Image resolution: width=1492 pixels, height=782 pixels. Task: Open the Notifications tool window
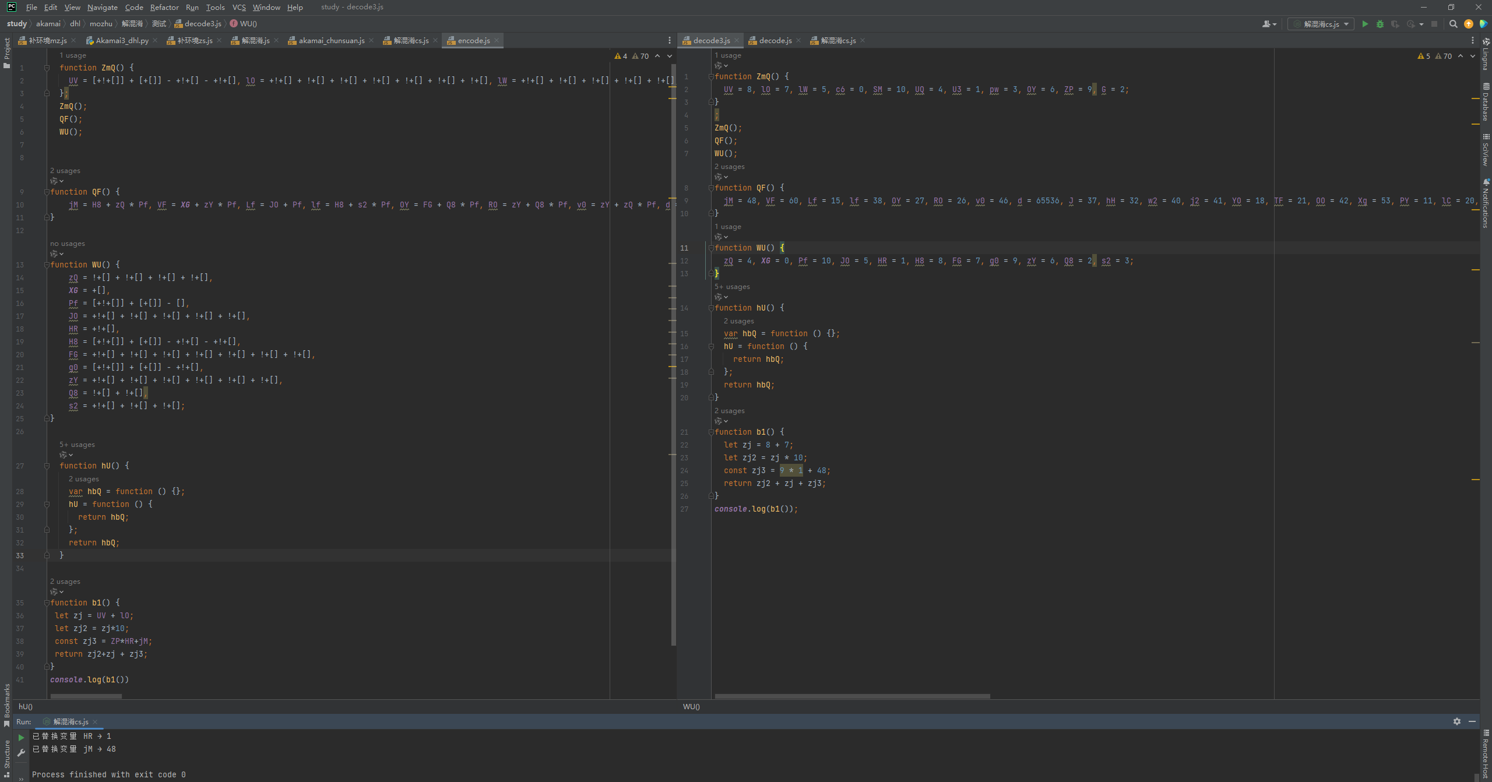tap(1486, 204)
